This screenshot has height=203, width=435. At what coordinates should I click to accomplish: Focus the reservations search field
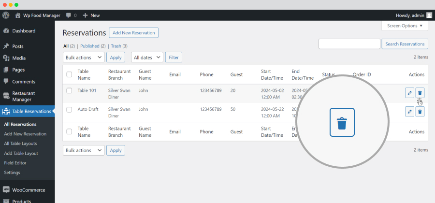[x=349, y=44]
